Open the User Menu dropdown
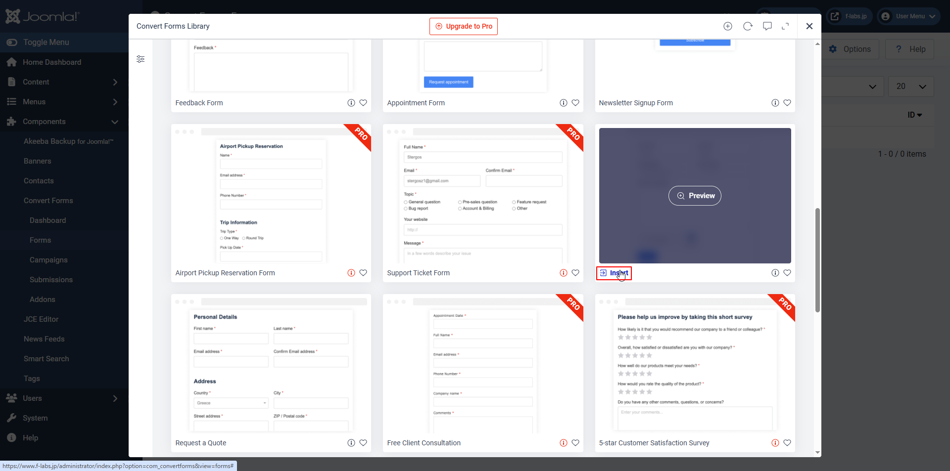This screenshot has width=950, height=471. pyautogui.click(x=909, y=16)
